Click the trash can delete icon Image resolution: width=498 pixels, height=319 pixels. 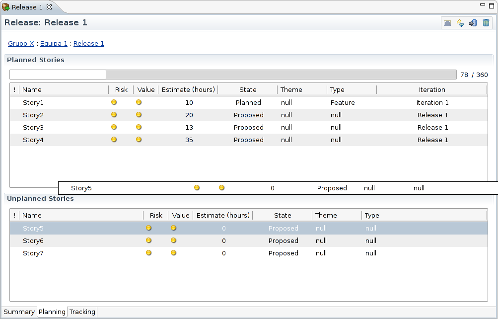486,23
